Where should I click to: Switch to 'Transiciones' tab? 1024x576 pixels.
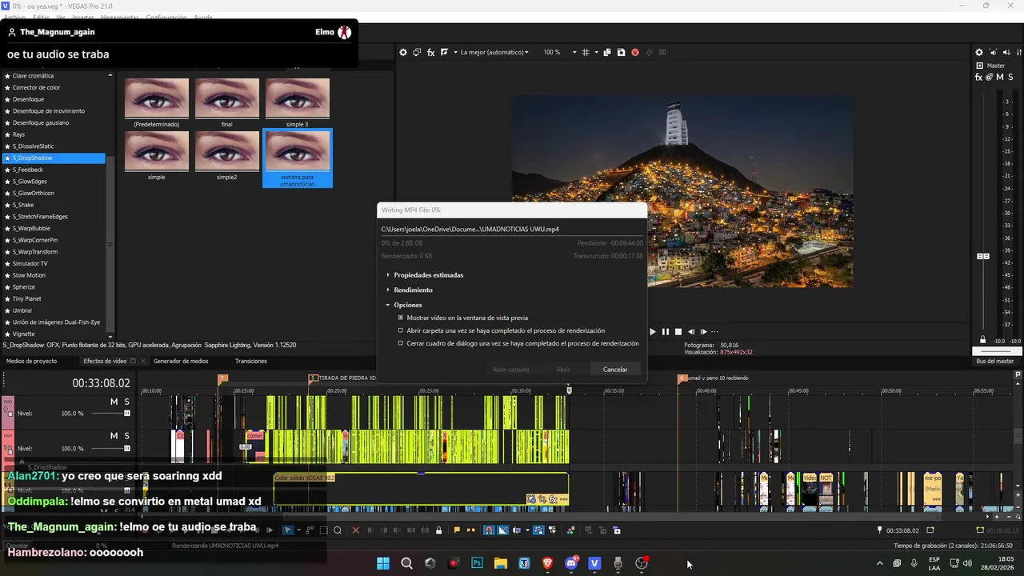(250, 361)
